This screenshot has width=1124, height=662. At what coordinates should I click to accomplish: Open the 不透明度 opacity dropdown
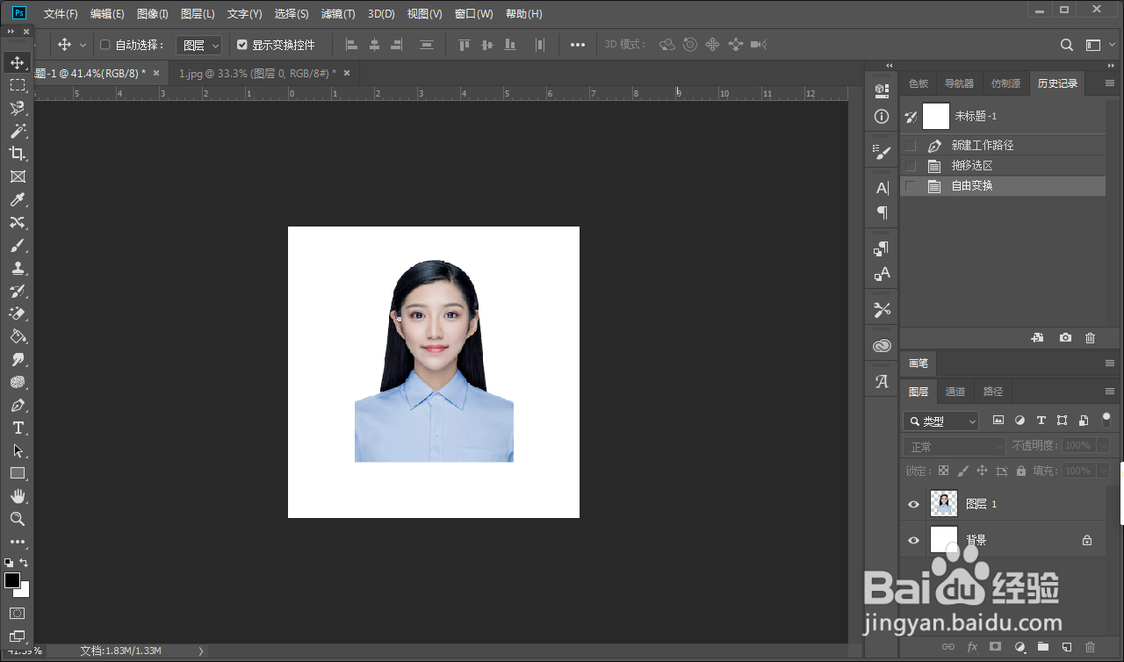[x=1103, y=446]
